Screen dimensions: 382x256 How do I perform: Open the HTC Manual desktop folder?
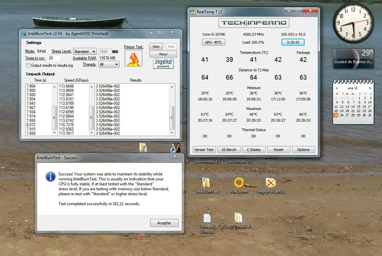(x=238, y=218)
